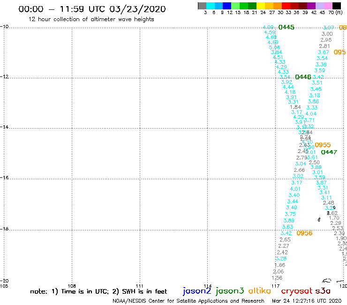Screen dimensions: 347x305
Task: Click the gray wave height value '1.56'
Action: pos(277,278)
